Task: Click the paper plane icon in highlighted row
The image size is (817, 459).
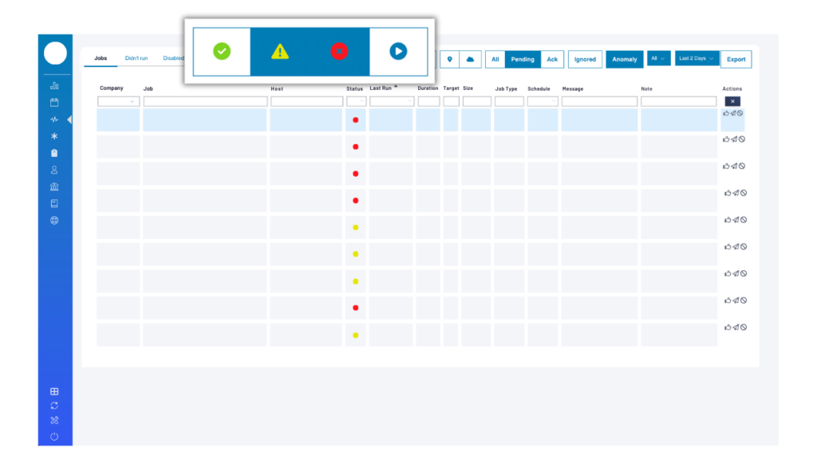Action: click(x=733, y=113)
